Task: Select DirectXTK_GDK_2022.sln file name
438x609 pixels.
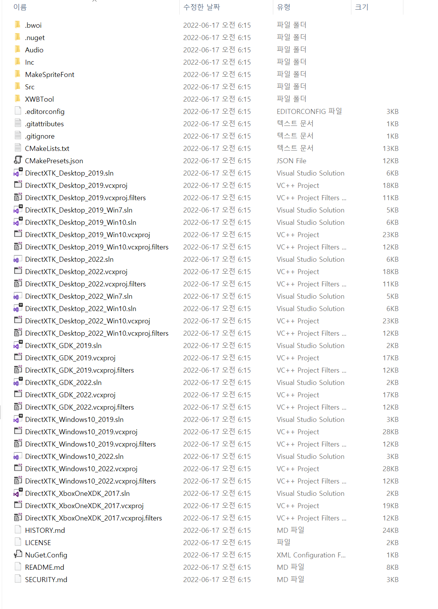Action: pyautogui.click(x=63, y=383)
